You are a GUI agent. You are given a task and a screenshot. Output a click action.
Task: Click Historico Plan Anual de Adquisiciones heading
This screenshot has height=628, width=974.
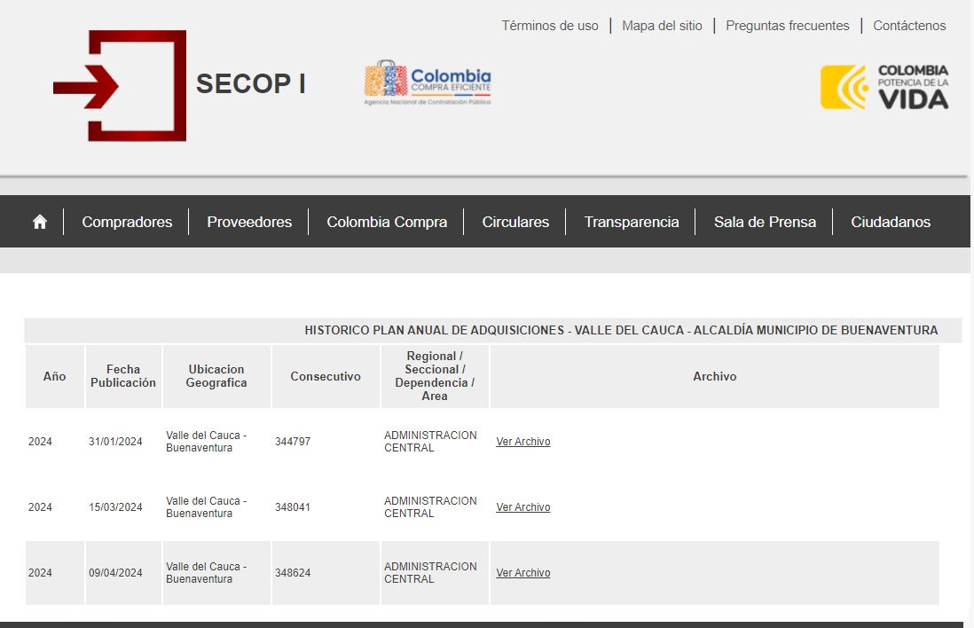[x=621, y=331]
